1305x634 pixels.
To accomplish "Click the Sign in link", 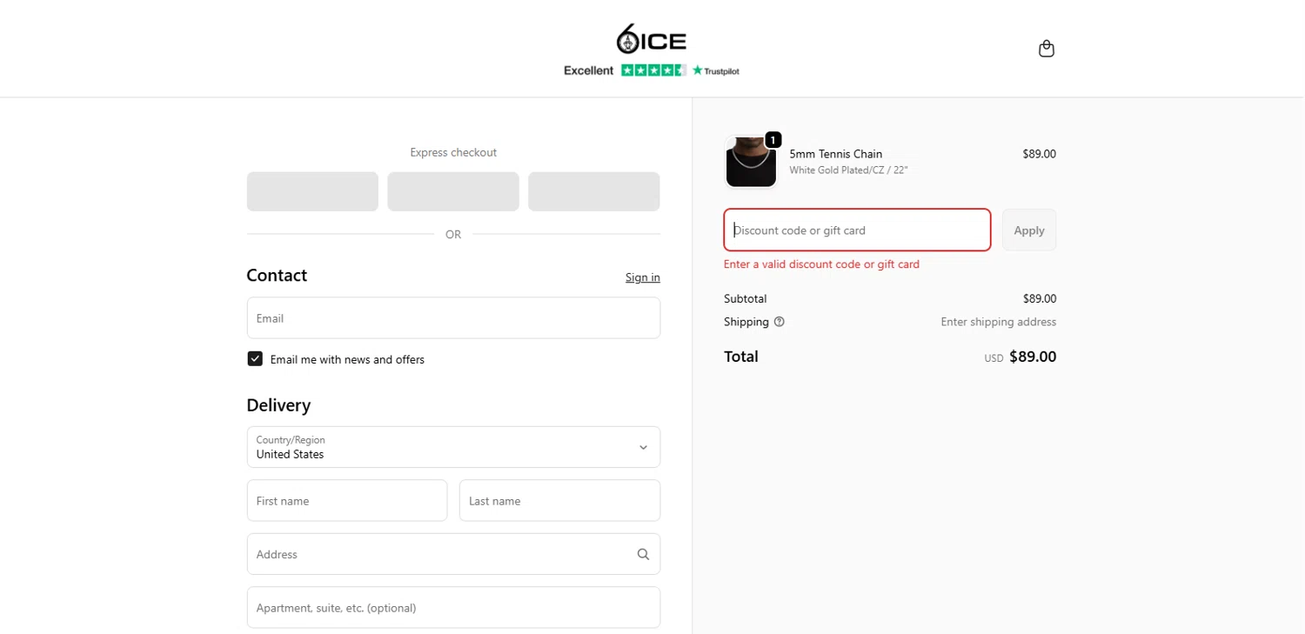I will [x=643, y=277].
